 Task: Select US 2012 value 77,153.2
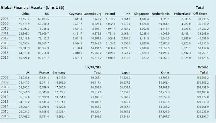[44, 38]
